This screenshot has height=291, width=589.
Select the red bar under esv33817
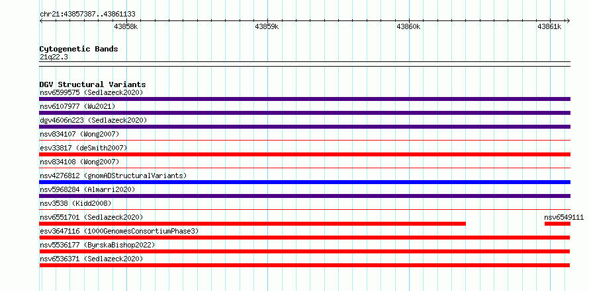tap(304, 154)
